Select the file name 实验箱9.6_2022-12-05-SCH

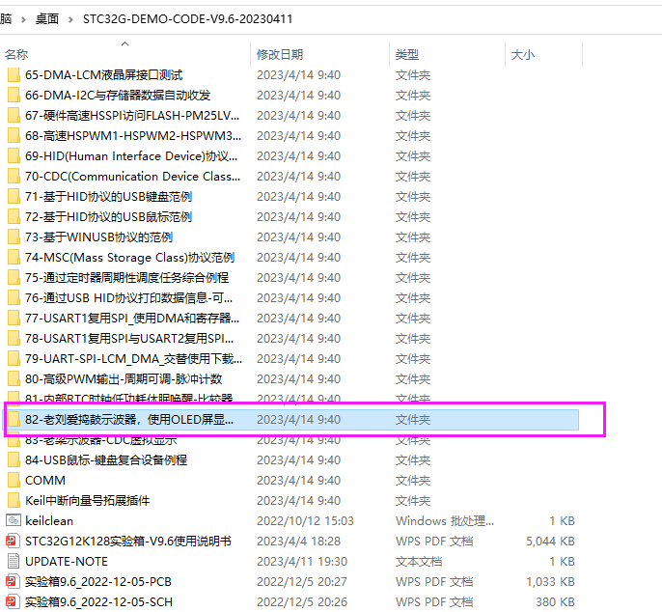pyautogui.click(x=98, y=602)
